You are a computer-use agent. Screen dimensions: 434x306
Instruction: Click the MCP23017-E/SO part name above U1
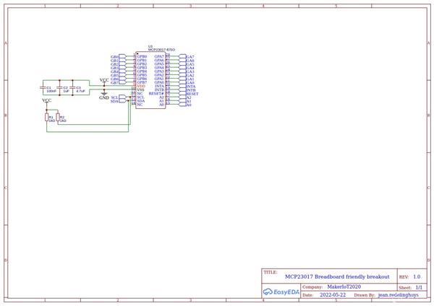click(x=161, y=50)
